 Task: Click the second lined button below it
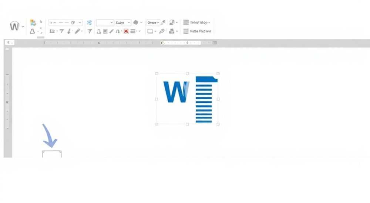pos(197,31)
